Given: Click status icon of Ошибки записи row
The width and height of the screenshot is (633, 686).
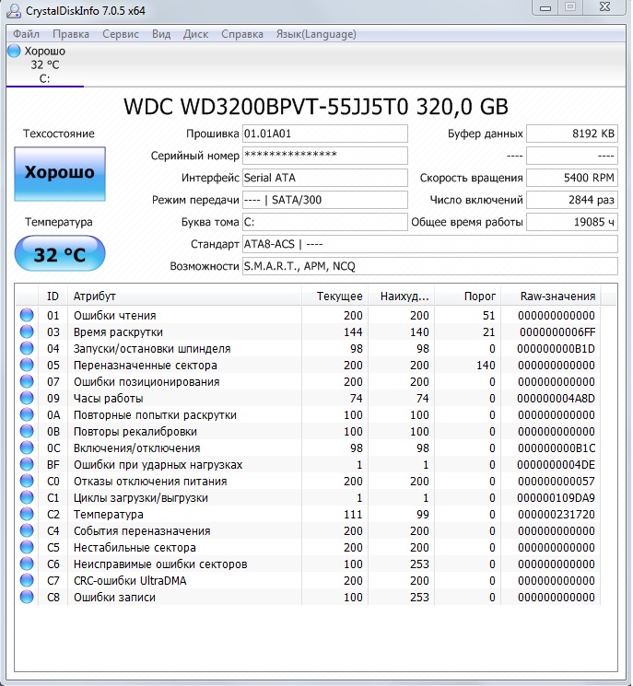Looking at the screenshot, I should [x=27, y=598].
